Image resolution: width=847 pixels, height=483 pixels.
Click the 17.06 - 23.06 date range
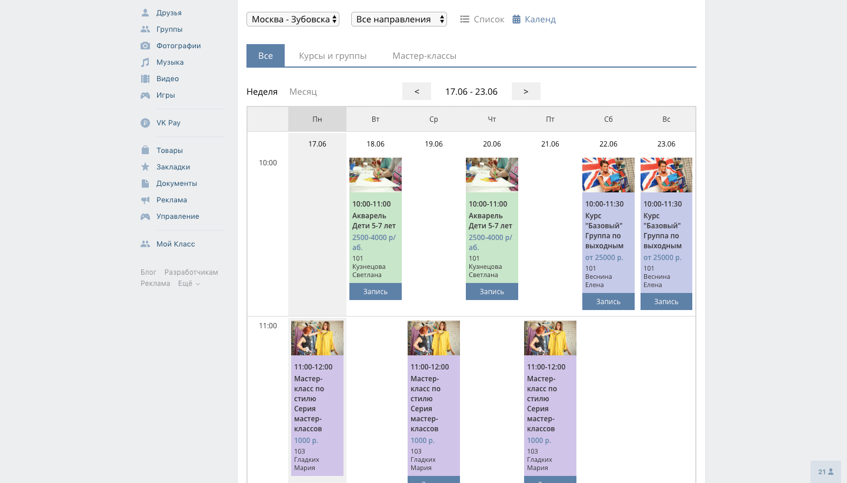[471, 92]
